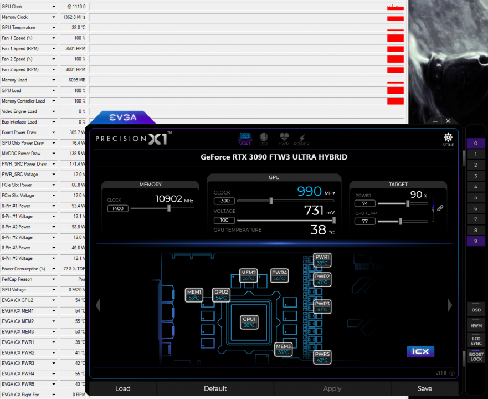
Task: Open the Setup gear in Precision X1
Action: click(x=448, y=138)
